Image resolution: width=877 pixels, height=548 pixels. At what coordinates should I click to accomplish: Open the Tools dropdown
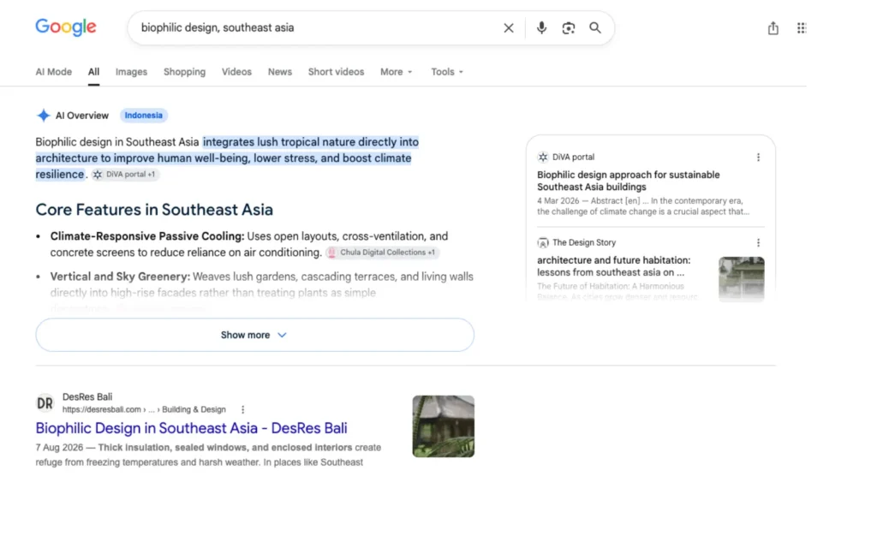point(447,72)
